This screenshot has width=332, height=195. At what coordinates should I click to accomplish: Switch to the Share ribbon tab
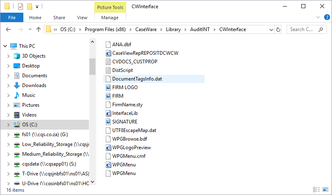59,18
